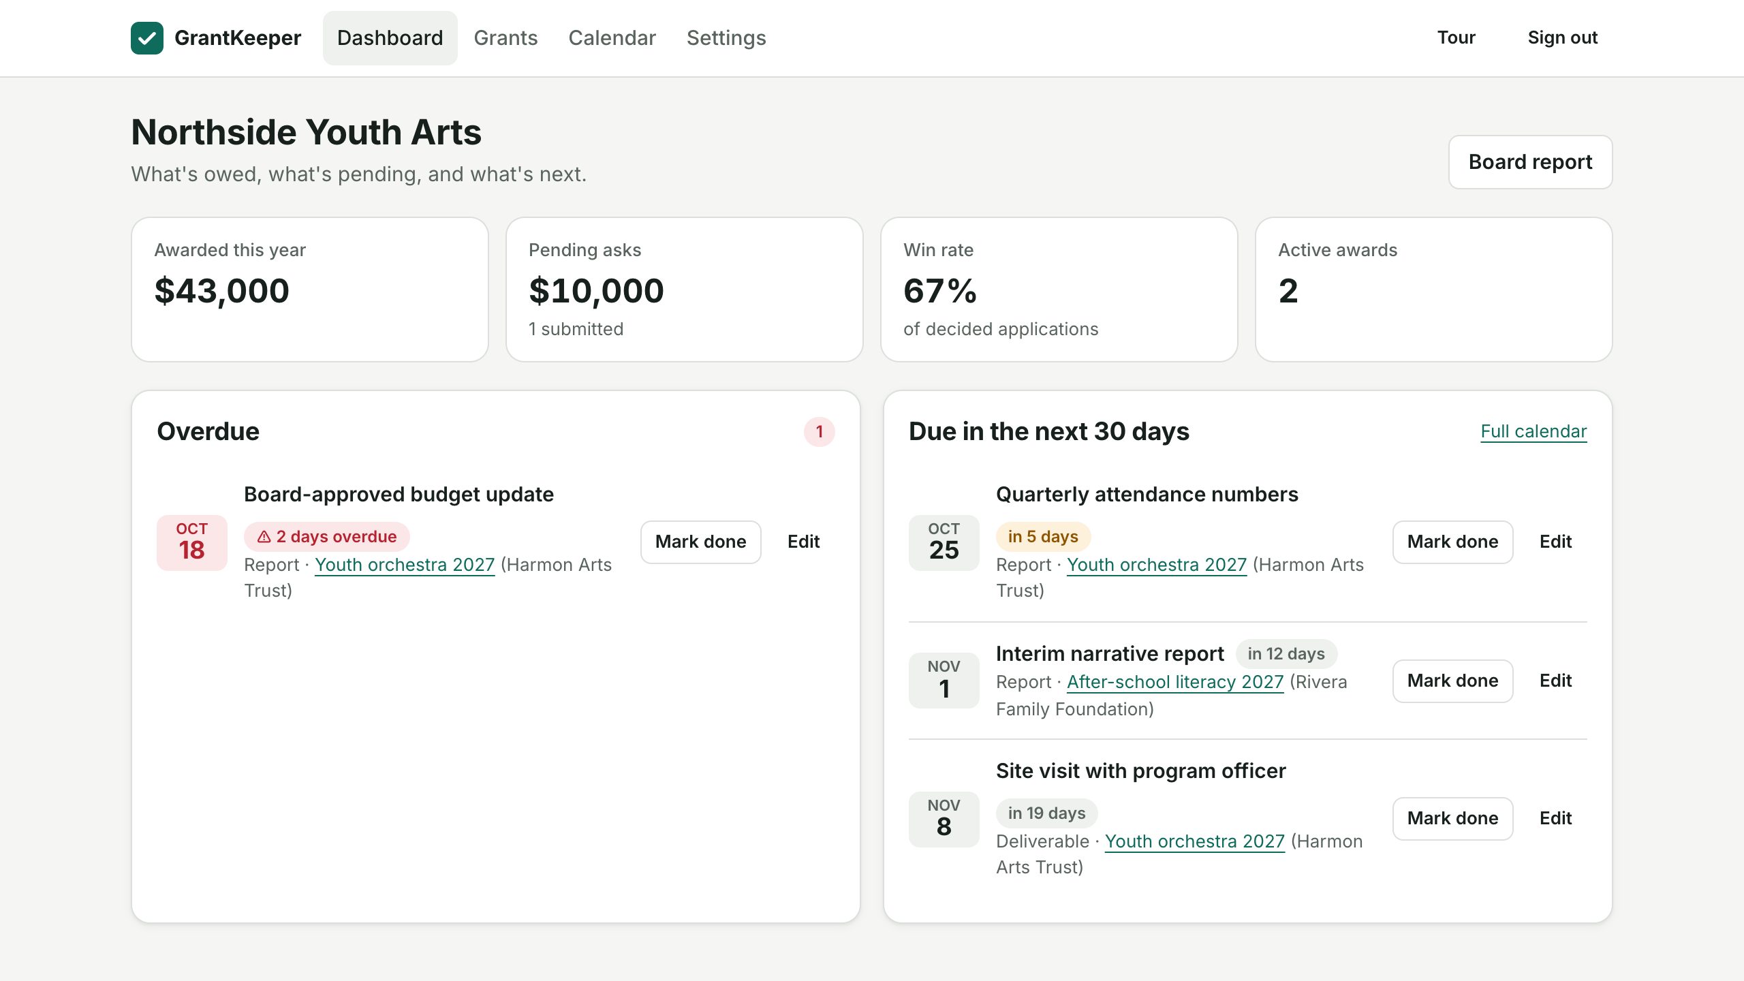This screenshot has height=981, width=1744.
Task: Click the overdue warning triangle icon
Action: pos(264,537)
